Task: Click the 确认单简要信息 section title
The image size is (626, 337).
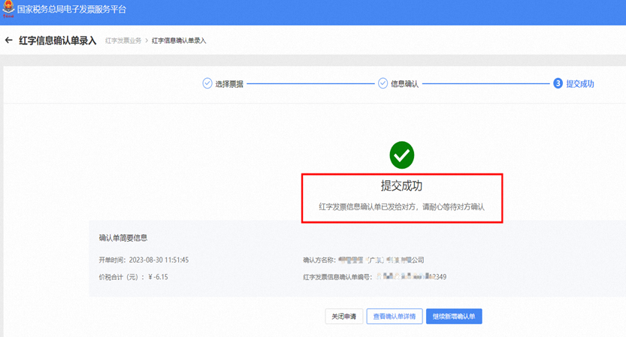Action: tap(123, 238)
